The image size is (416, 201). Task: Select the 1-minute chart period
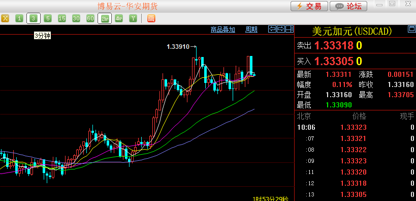point(19,18)
